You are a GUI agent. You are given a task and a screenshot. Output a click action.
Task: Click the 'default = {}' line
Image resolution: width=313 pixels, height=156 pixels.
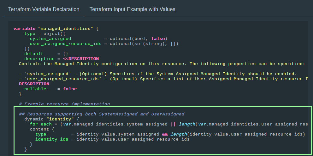tap(46, 54)
